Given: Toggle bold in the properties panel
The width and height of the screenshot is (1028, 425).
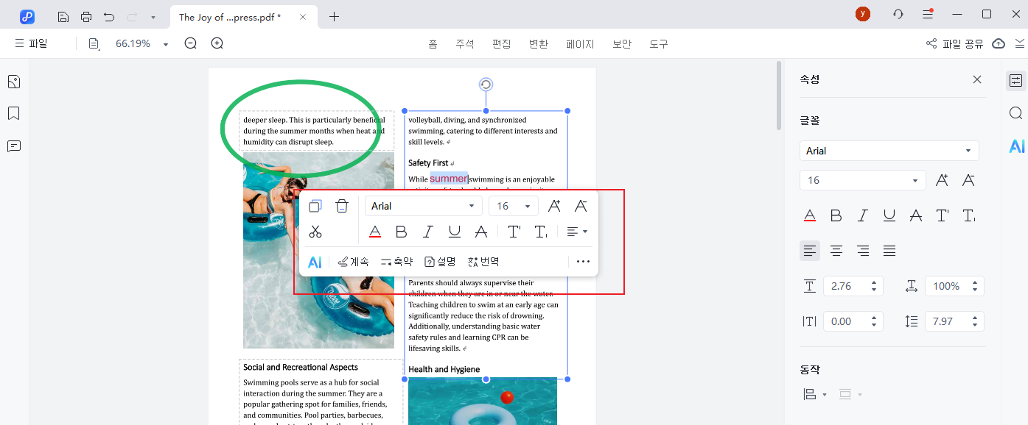Looking at the screenshot, I should (836, 215).
